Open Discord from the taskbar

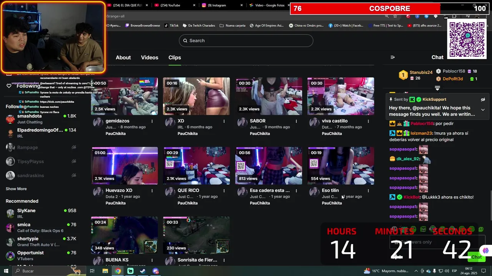point(155,271)
